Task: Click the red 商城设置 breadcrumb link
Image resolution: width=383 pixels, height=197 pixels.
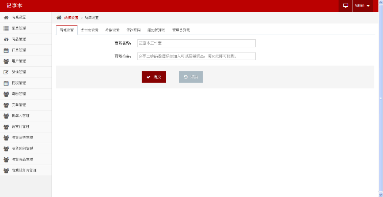Action: tap(71, 17)
